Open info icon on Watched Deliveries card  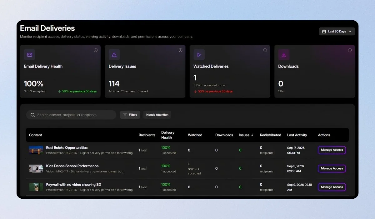point(265,50)
